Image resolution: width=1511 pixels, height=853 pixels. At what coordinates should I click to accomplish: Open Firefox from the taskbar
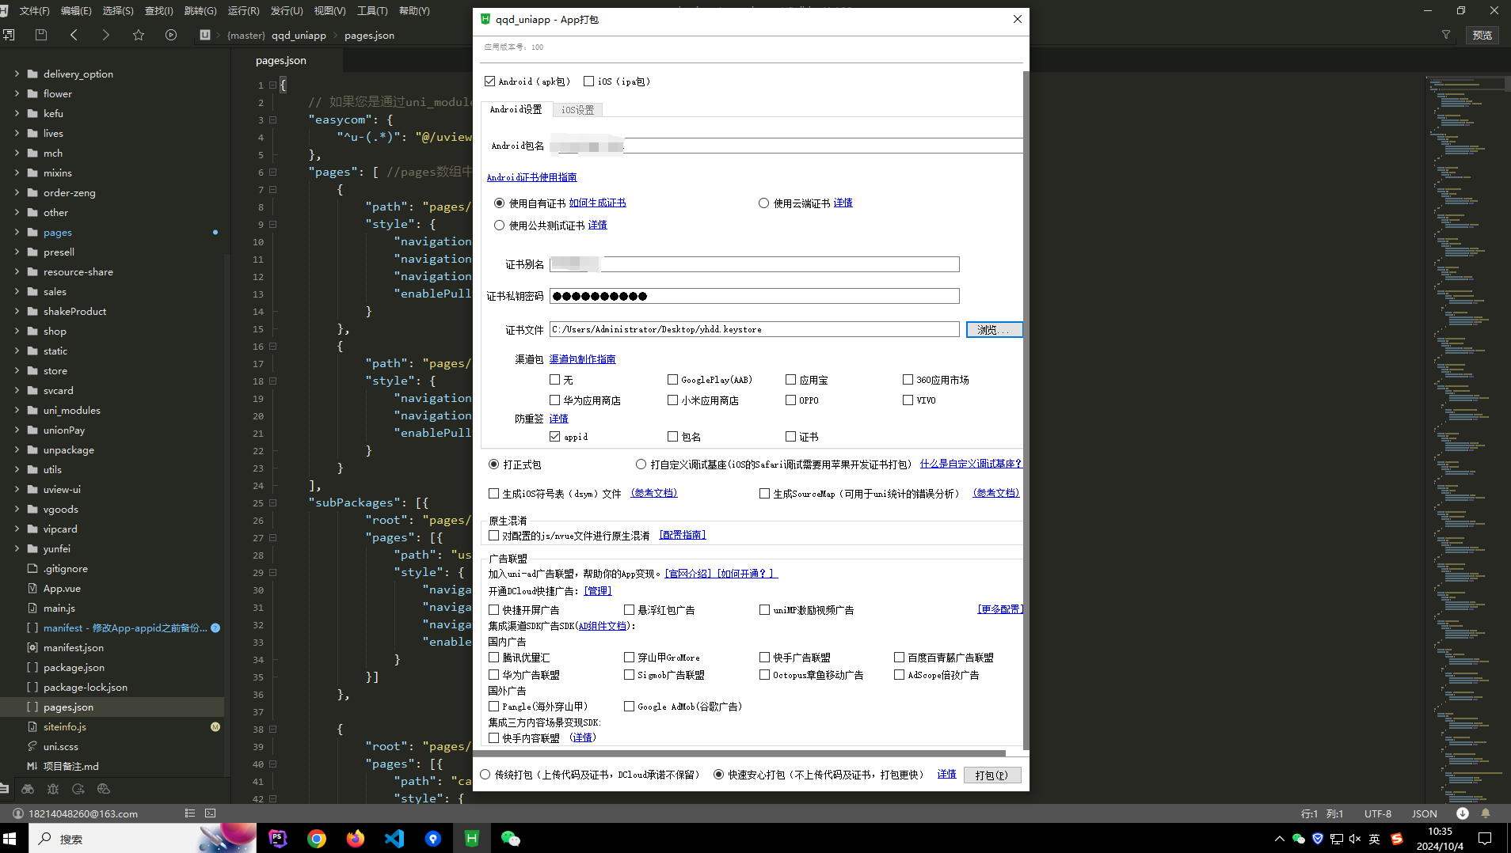pyautogui.click(x=356, y=839)
